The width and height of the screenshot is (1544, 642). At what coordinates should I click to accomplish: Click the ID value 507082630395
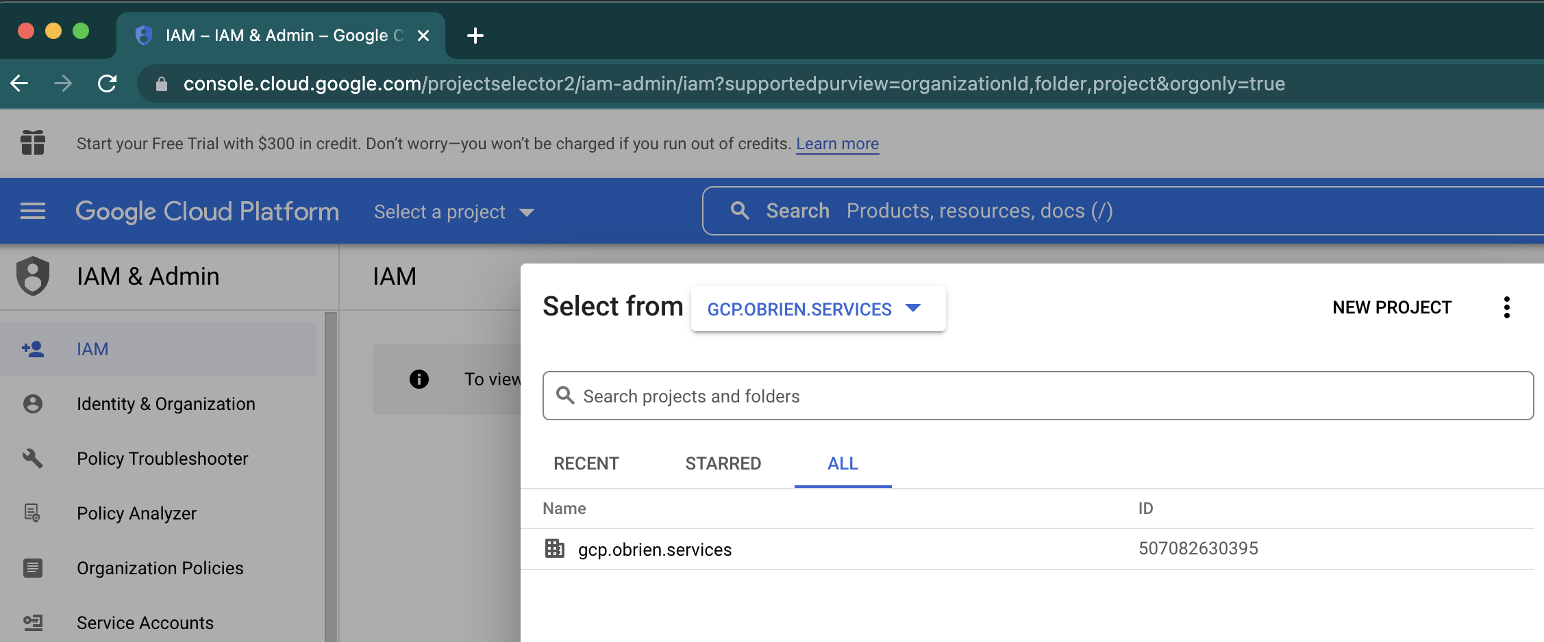point(1198,548)
